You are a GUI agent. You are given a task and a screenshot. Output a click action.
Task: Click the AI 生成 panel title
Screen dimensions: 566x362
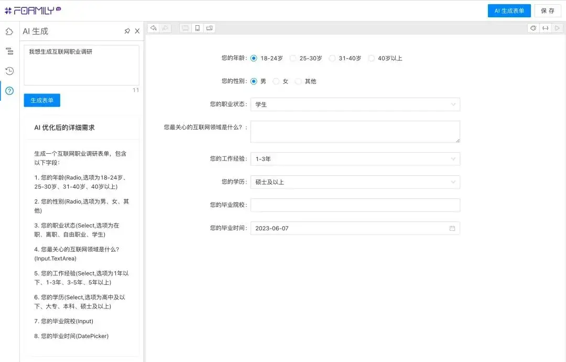36,31
